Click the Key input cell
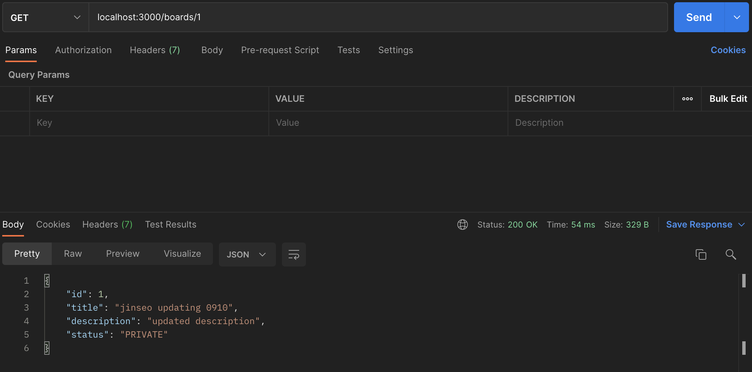The width and height of the screenshot is (752, 372). point(149,123)
